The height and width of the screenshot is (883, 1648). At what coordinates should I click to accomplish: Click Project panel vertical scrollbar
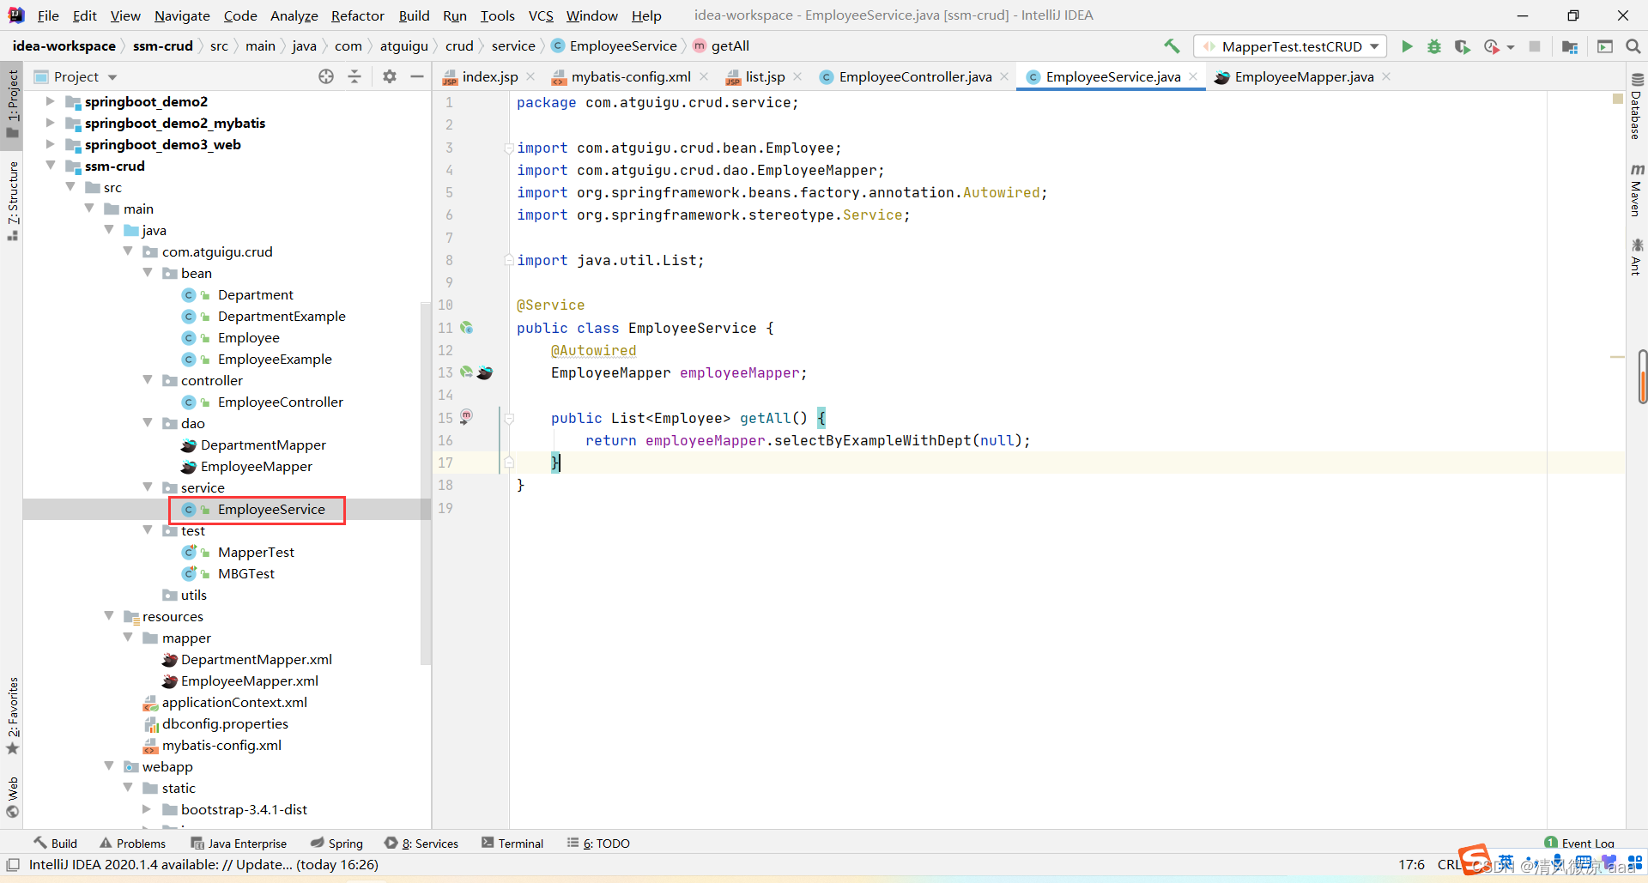pos(425,483)
